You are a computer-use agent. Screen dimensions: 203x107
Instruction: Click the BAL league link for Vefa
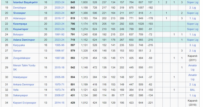tap(193, 90)
